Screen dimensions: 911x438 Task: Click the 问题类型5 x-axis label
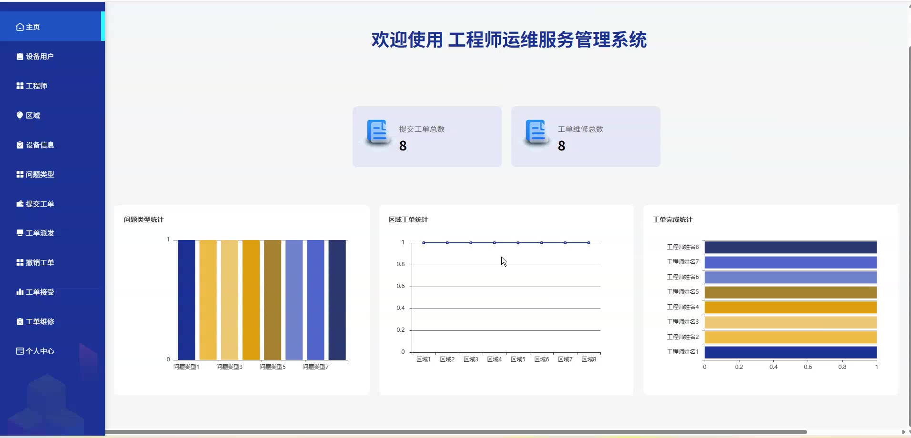pos(273,367)
